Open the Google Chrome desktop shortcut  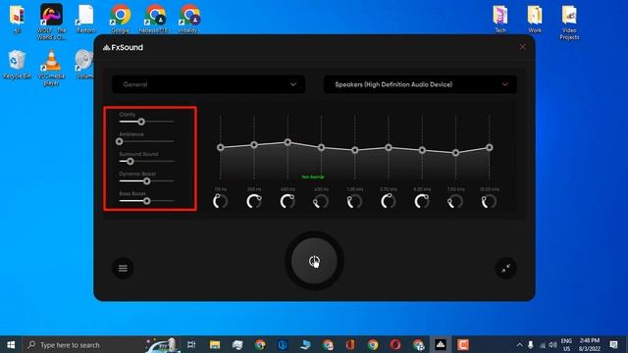[120, 19]
